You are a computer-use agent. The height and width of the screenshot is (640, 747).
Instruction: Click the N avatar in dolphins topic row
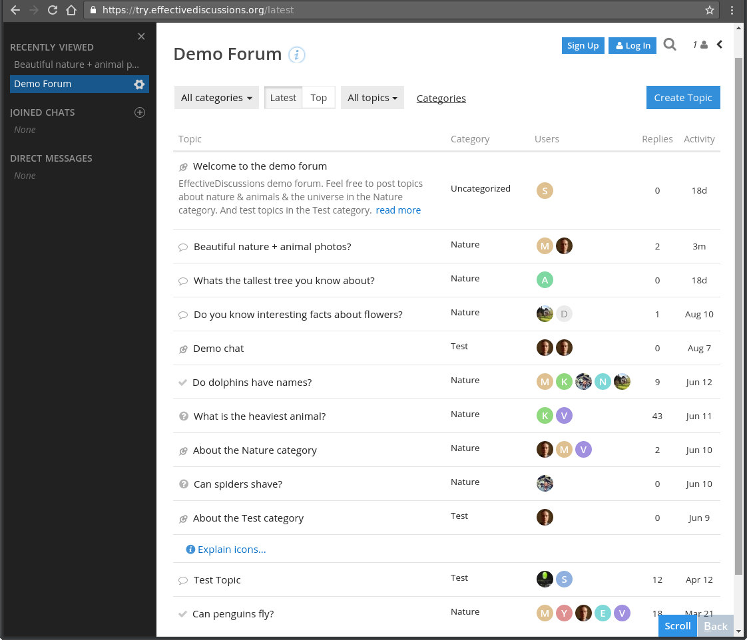pyautogui.click(x=603, y=381)
